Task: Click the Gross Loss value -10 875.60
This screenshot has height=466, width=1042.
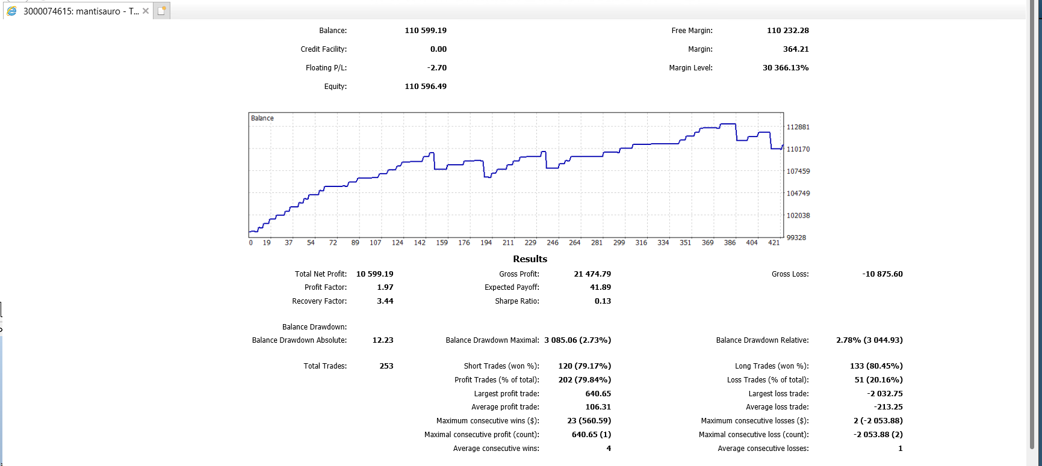Action: coord(882,274)
